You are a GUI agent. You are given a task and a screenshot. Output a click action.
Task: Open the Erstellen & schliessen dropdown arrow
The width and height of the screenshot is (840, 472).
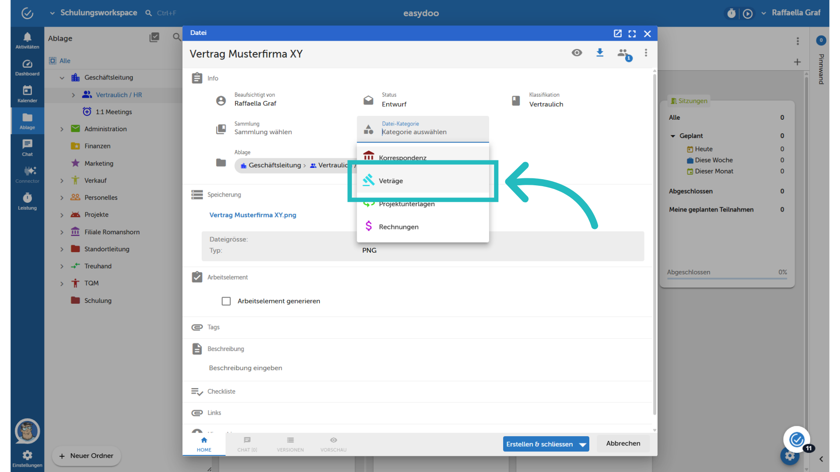(x=583, y=444)
